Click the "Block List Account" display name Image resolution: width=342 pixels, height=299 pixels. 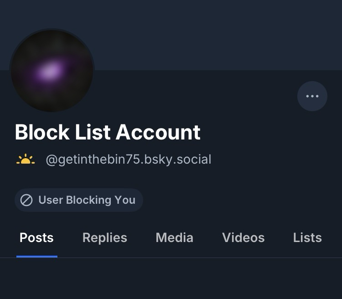tap(108, 132)
